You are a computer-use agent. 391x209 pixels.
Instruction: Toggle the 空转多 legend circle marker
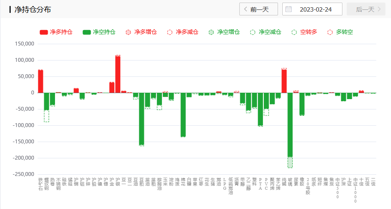point(294,32)
